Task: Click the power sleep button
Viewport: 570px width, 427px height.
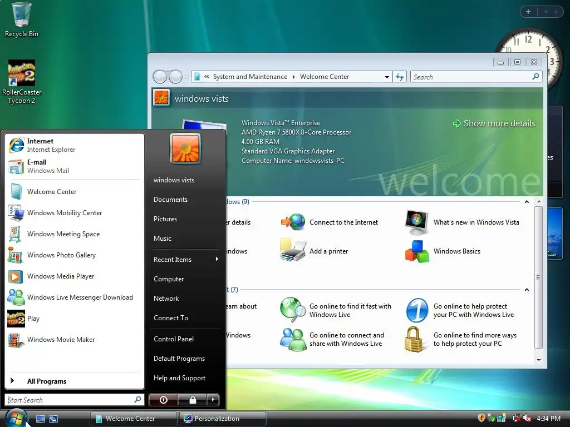Action: click(x=164, y=400)
